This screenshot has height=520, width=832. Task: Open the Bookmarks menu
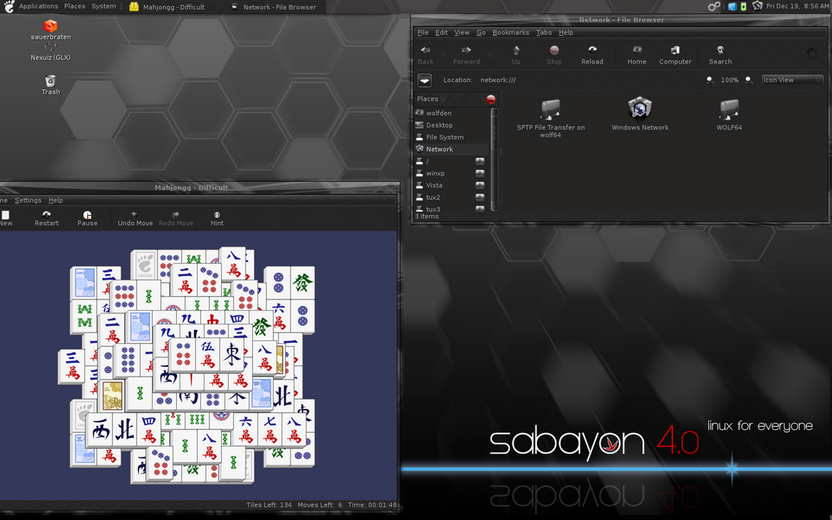(x=510, y=33)
